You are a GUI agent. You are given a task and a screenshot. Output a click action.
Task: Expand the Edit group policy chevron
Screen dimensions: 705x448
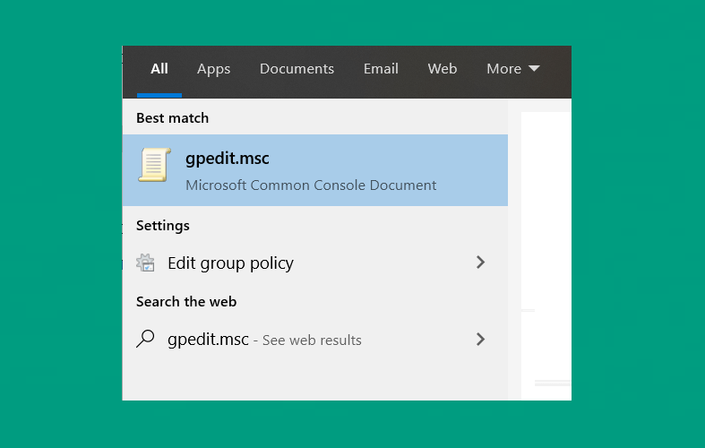pyautogui.click(x=481, y=263)
